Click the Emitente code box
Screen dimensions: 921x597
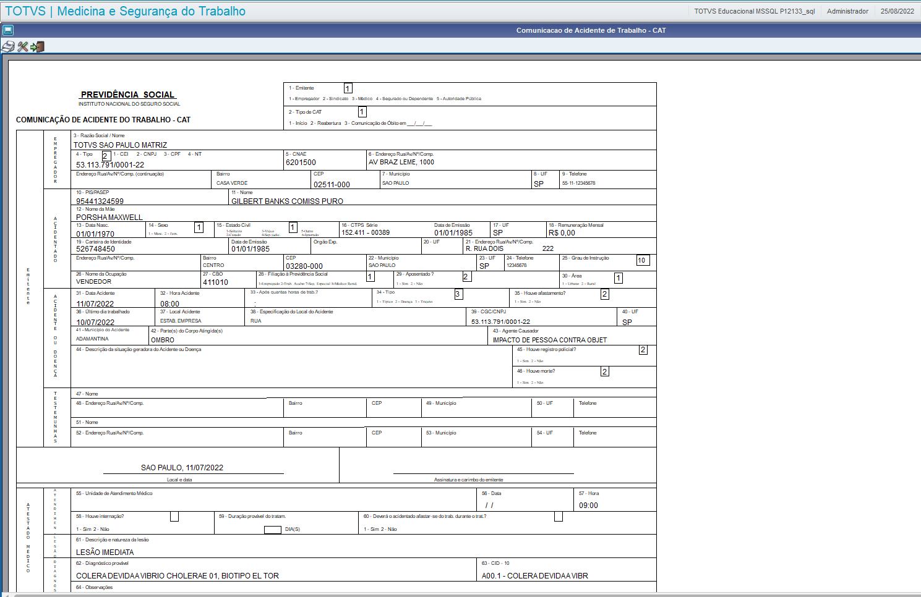[x=348, y=88]
